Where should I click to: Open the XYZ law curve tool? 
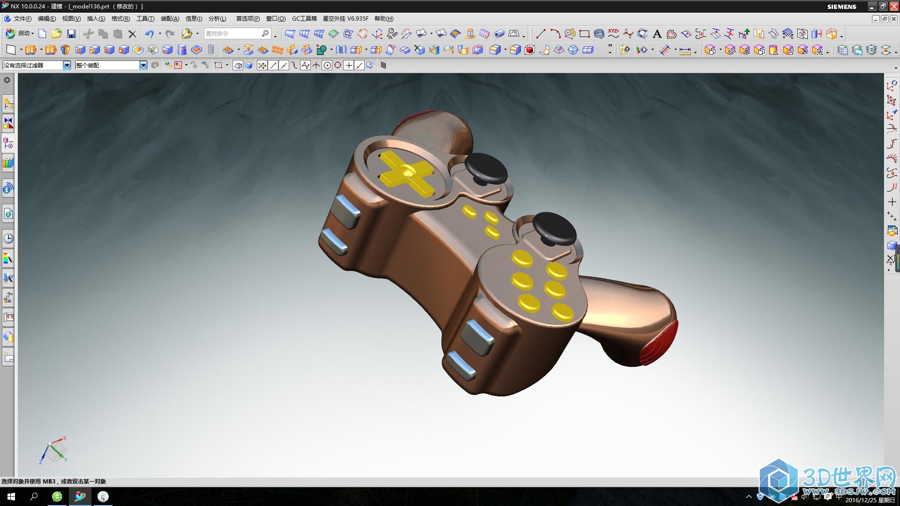[x=614, y=33]
